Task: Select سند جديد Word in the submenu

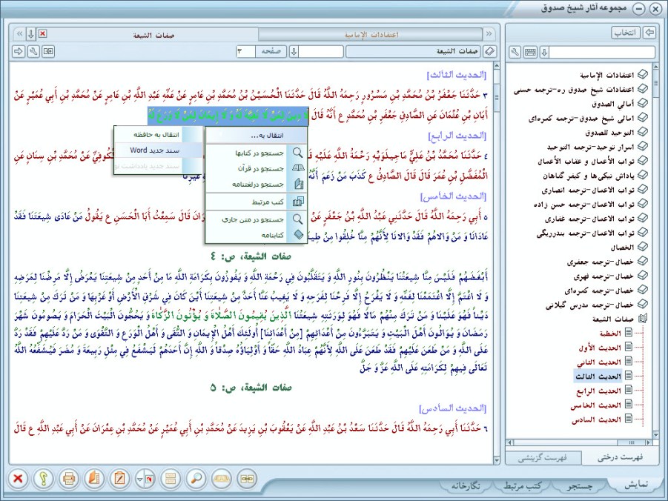Action: (x=158, y=150)
